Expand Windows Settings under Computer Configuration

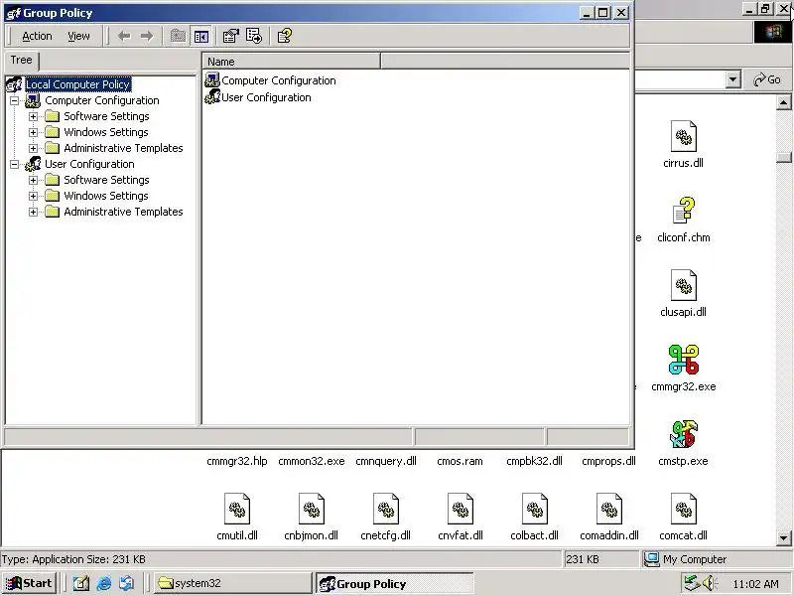(x=33, y=132)
